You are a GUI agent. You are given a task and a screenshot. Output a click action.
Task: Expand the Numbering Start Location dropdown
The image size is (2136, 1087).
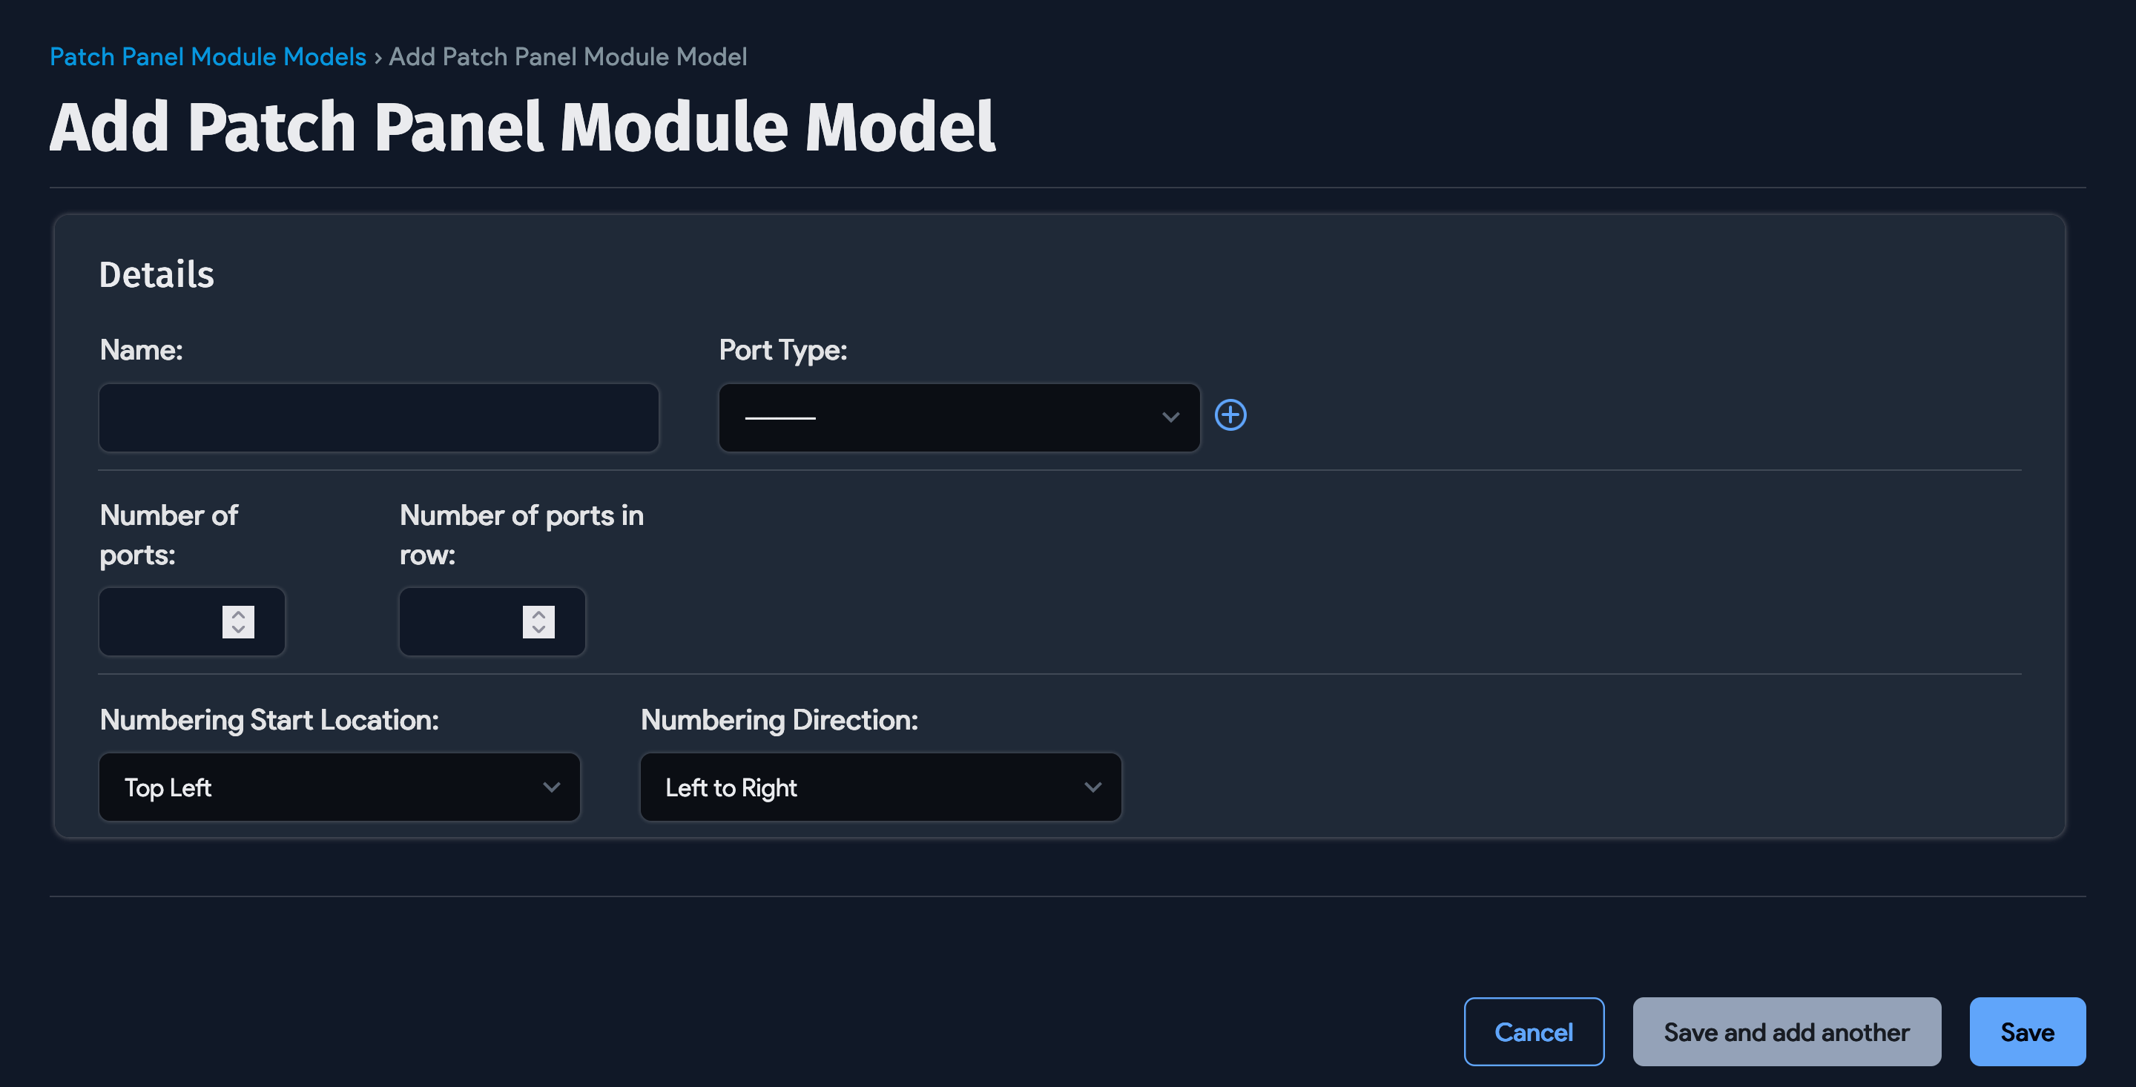(339, 787)
